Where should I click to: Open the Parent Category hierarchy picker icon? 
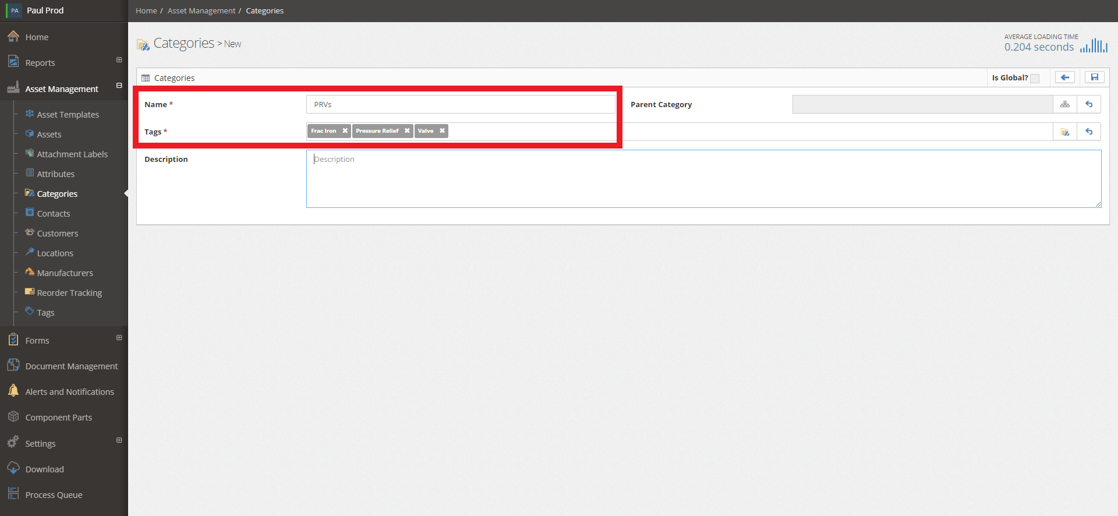1064,104
